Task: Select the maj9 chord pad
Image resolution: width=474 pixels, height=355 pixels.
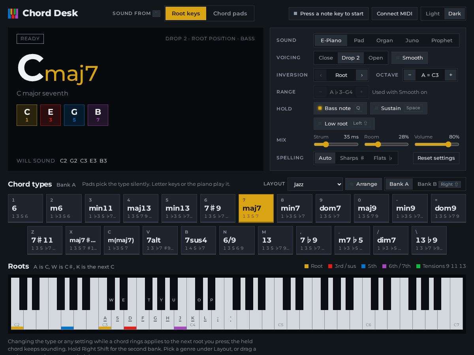Action: [x=371, y=208]
